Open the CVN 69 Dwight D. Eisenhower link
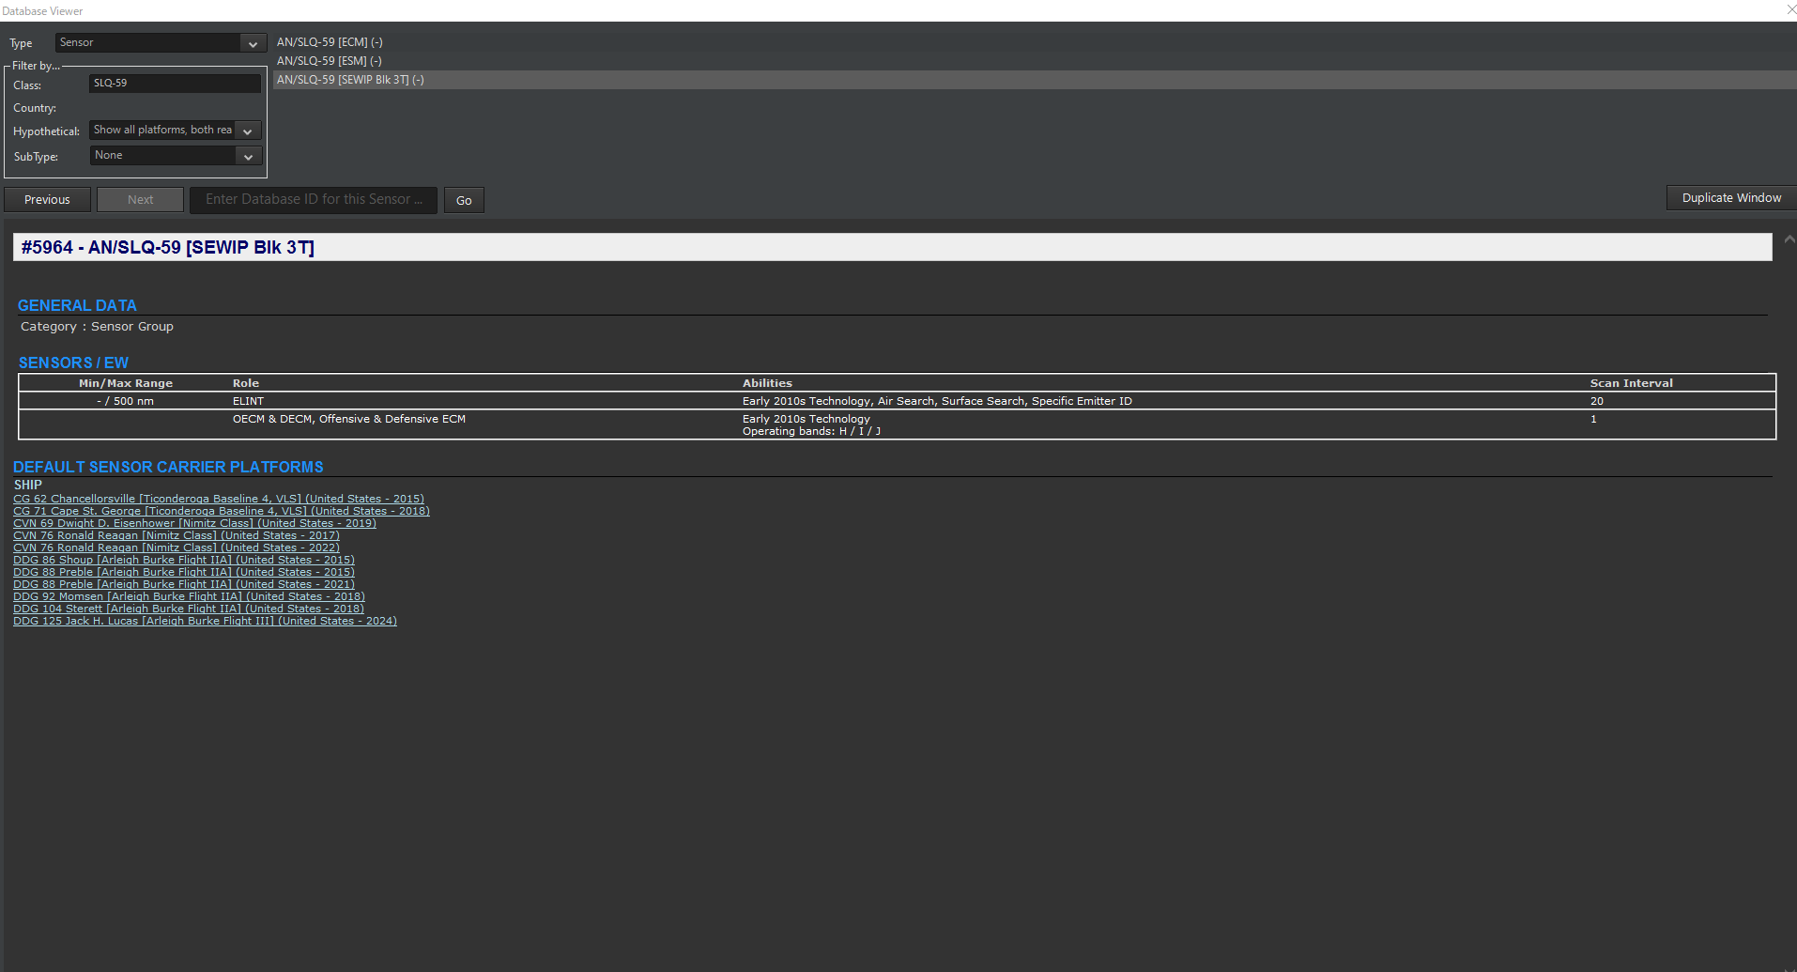 [x=194, y=523]
